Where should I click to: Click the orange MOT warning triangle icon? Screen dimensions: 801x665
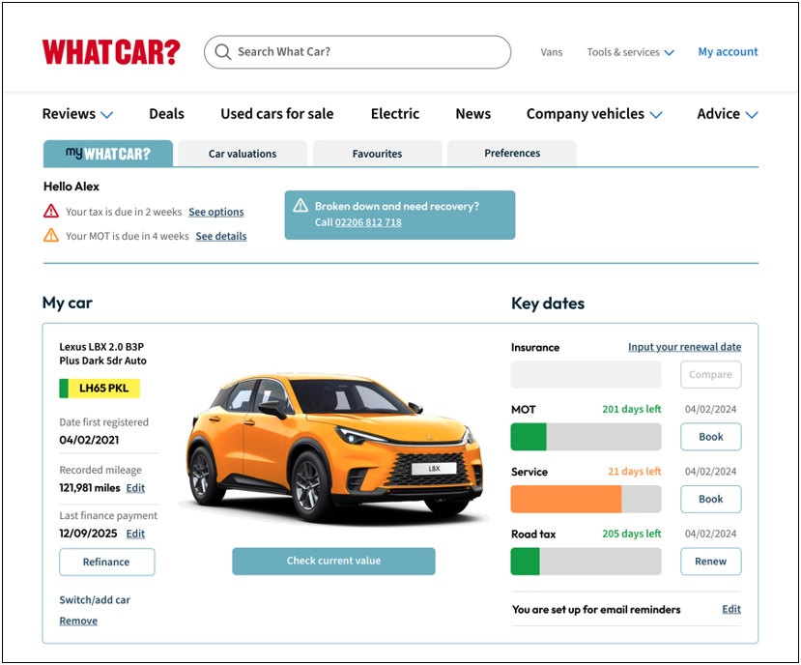coord(51,236)
